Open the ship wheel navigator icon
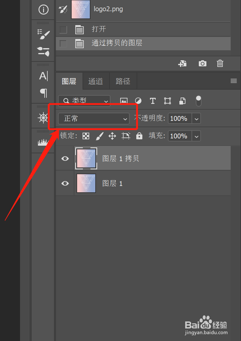Image resolution: width=241 pixels, height=341 pixels. tap(43, 118)
